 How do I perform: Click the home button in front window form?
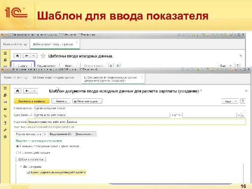17,91
